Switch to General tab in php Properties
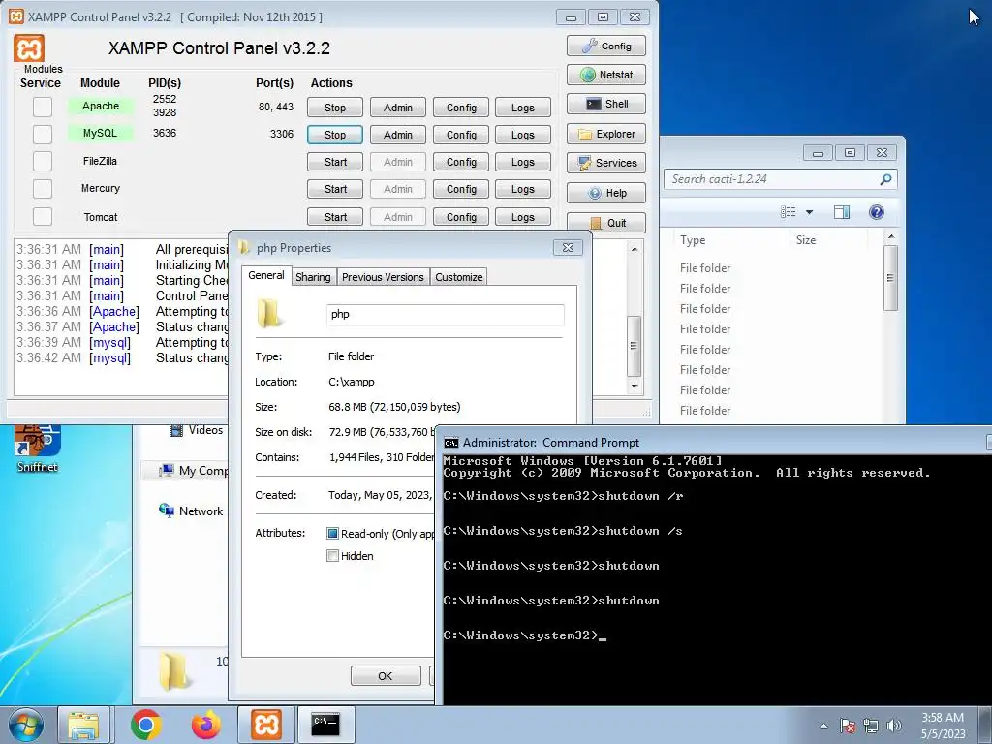This screenshot has width=992, height=744. (266, 275)
